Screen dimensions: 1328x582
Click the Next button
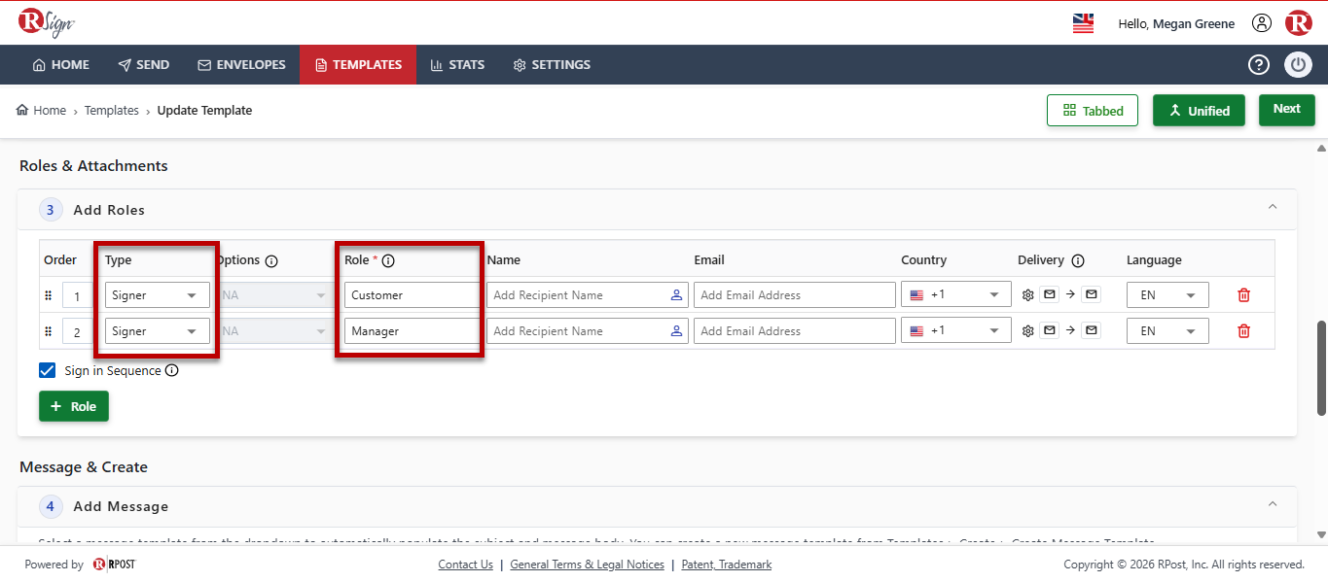[x=1286, y=109]
